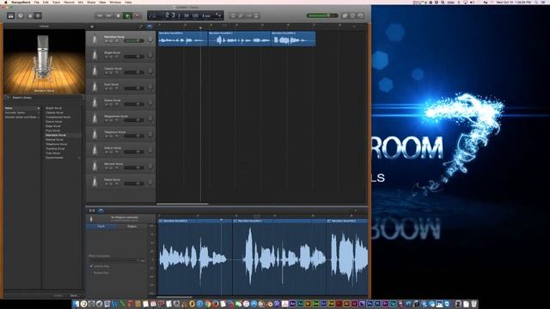The height and width of the screenshot is (309, 550).
Task: Select Compressed Vocal patch in Library
Action: (58, 117)
